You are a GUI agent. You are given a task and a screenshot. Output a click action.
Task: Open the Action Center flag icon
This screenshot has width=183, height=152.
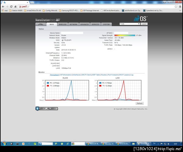162,144
